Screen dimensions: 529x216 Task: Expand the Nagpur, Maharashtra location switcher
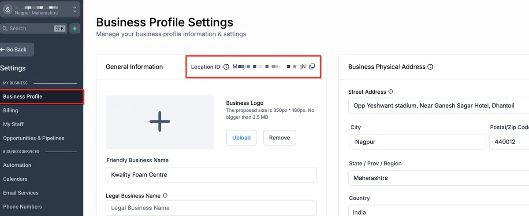(x=40, y=10)
